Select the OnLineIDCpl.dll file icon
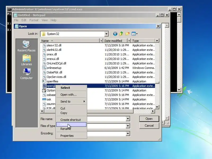Viewport: 212px width, 159px height. coord(44,63)
